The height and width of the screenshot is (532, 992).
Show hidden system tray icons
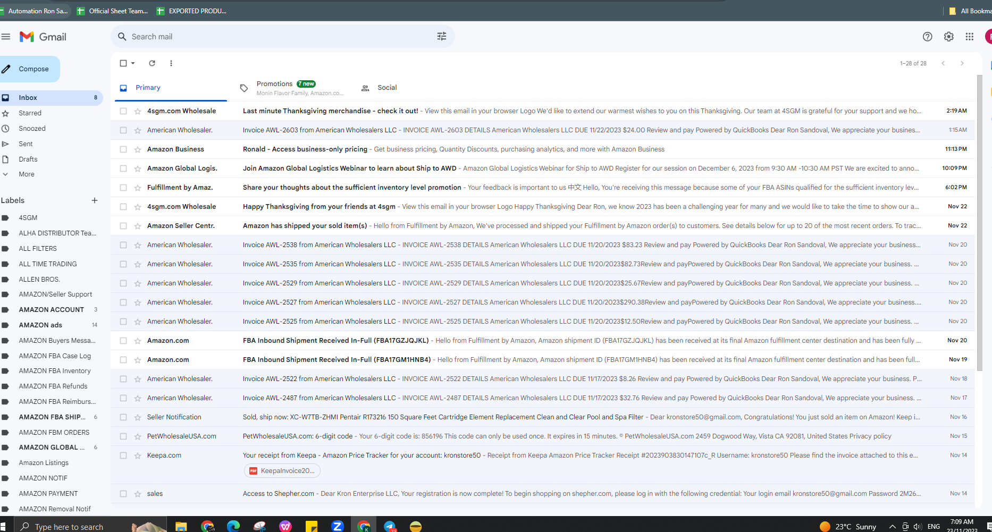point(892,527)
